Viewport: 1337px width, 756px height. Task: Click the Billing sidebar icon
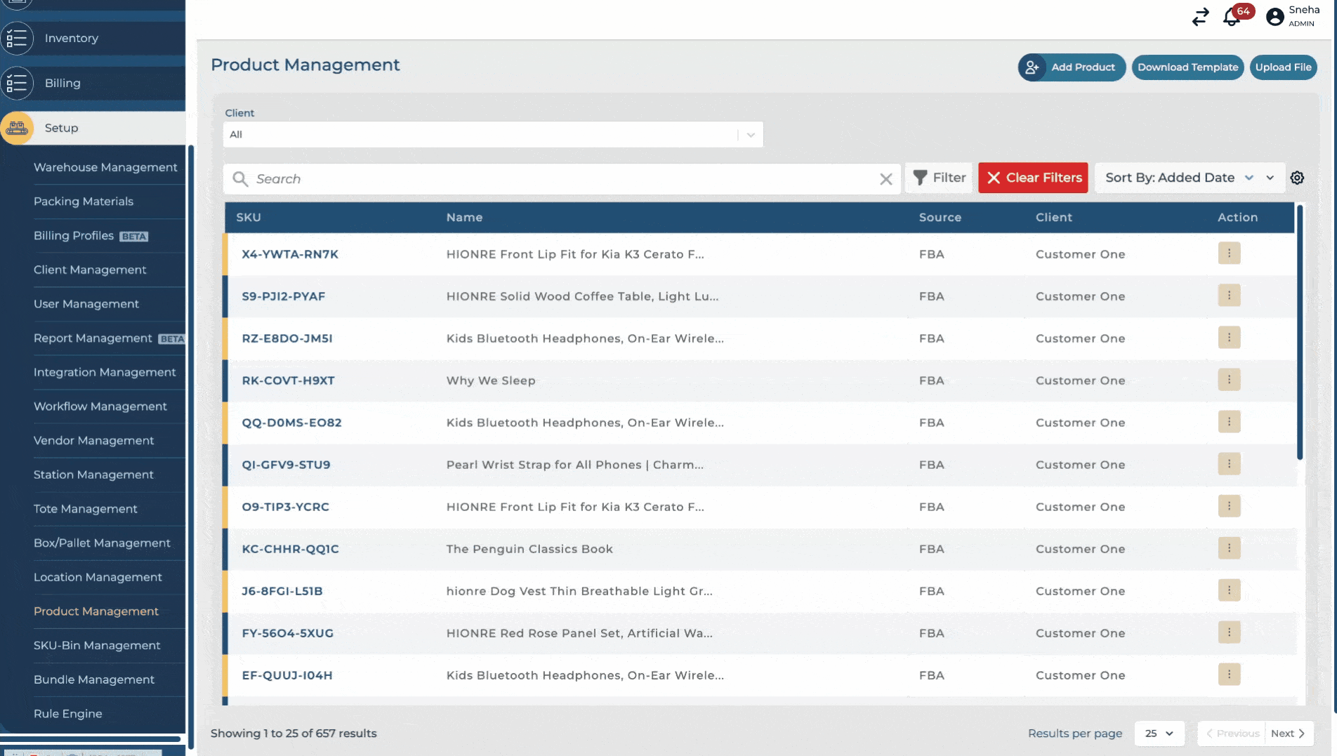tap(17, 84)
